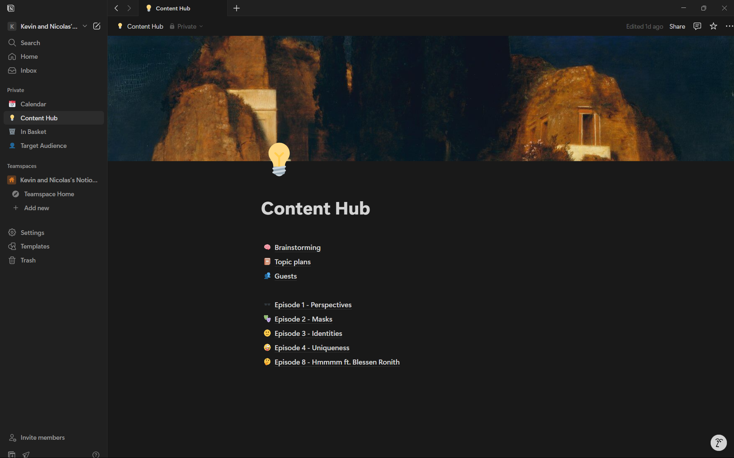734x458 pixels.
Task: Click the paper plane icon at sidebar bottom
Action: pos(26,454)
